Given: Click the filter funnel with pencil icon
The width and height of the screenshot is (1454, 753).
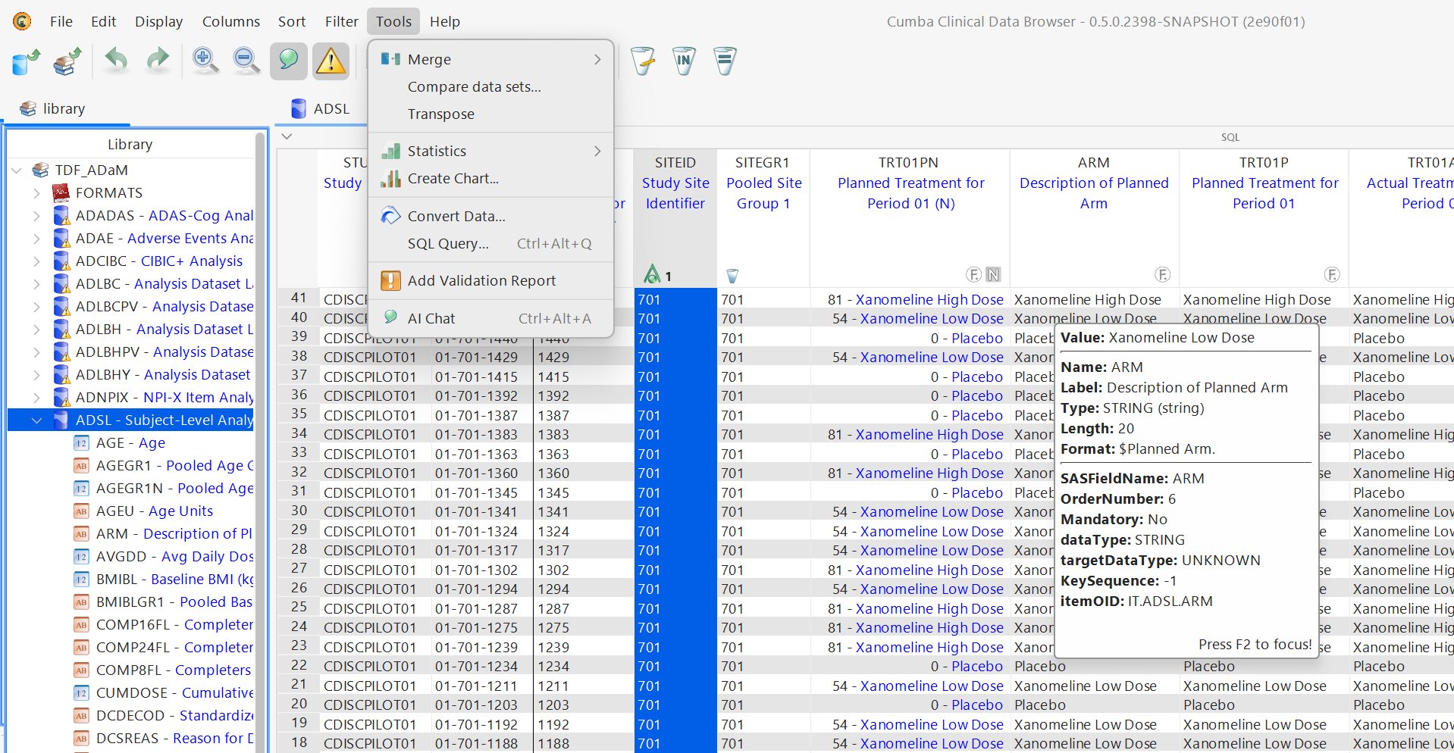Looking at the screenshot, I should tap(642, 61).
